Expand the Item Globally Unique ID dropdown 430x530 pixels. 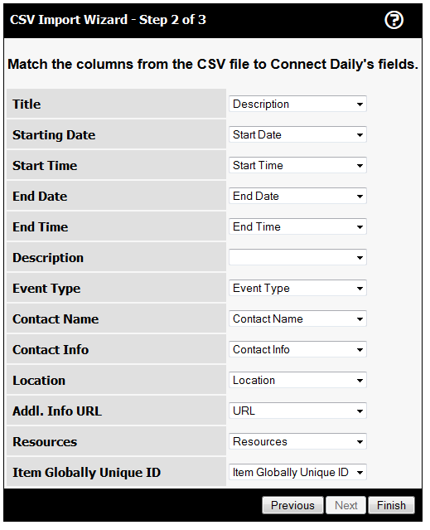(x=297, y=472)
